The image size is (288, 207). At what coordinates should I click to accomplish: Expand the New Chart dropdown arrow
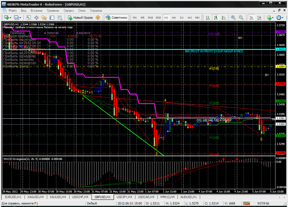point(11,18)
